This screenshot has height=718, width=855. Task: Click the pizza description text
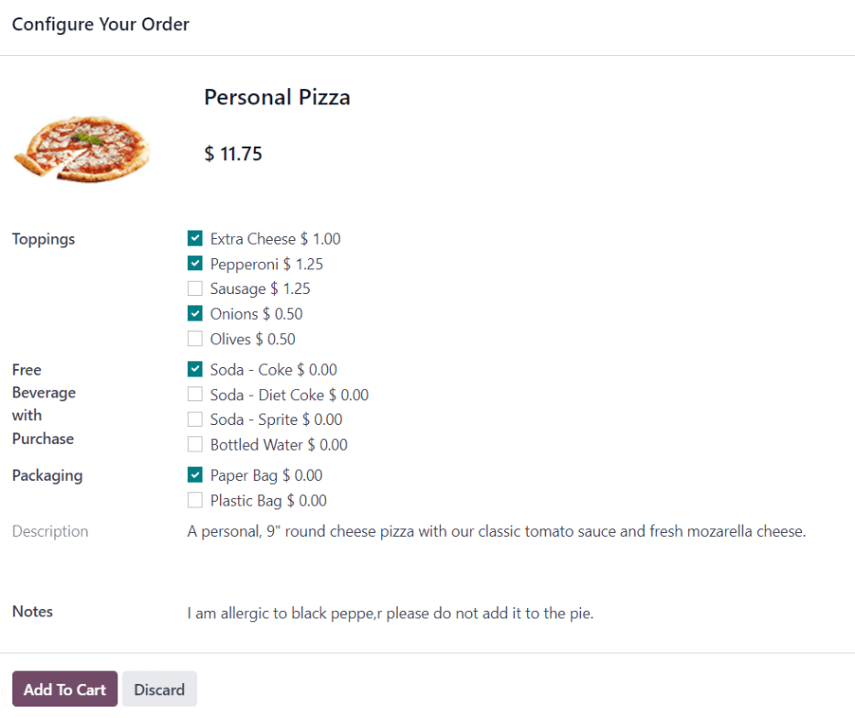click(497, 531)
